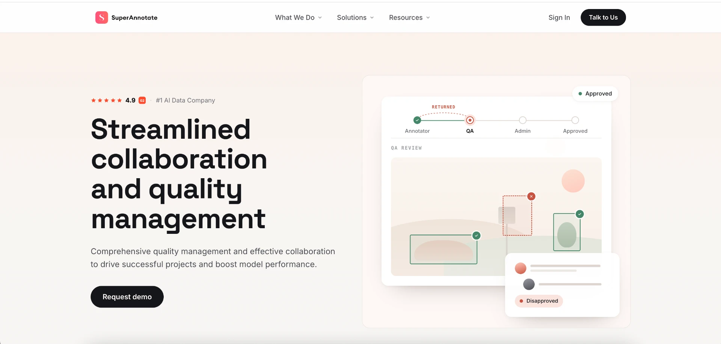Click the five-star rating icons
The image size is (721, 344).
click(107, 100)
